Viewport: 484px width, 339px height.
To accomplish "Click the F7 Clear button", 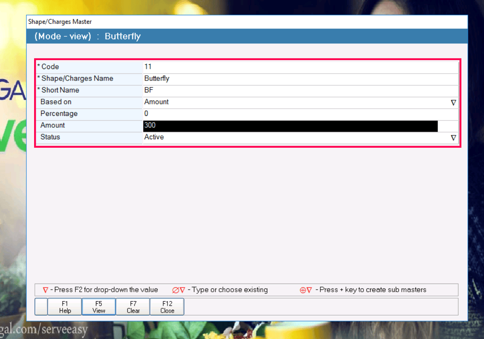I will pos(133,307).
